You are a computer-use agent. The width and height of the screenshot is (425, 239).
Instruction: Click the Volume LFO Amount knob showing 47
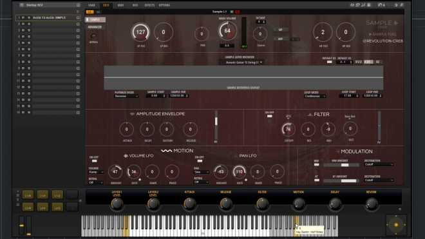pos(115,172)
